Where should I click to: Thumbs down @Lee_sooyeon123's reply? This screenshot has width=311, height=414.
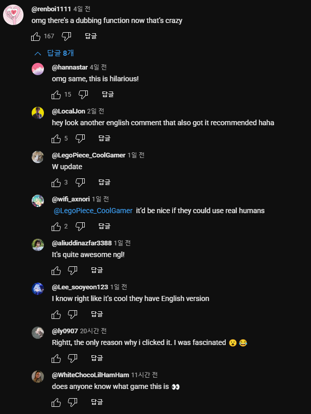pyautogui.click(x=73, y=314)
